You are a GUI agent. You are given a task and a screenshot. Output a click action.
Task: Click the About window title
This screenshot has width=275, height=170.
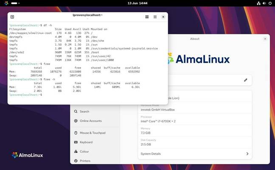(x=195, y=39)
